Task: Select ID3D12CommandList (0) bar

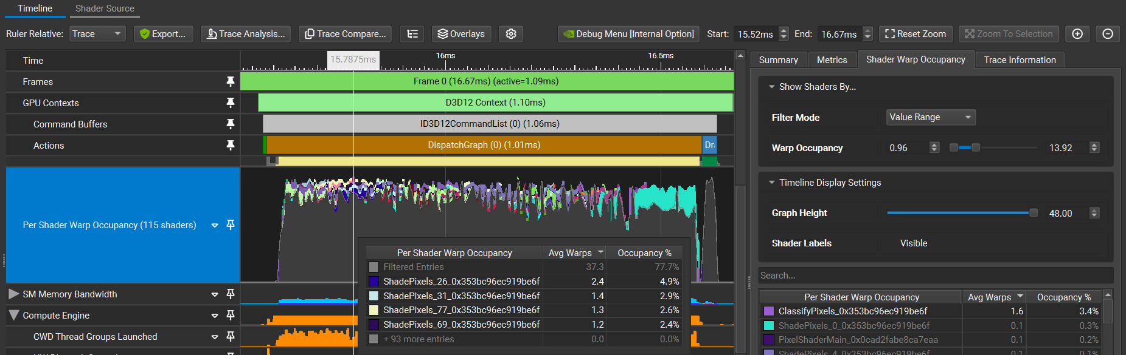Action: tap(490, 124)
